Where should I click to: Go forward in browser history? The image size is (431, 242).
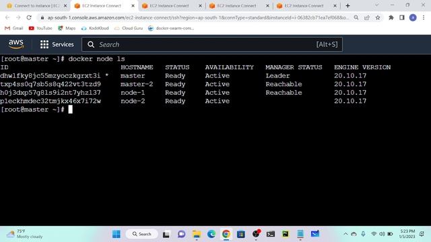(x=18, y=17)
